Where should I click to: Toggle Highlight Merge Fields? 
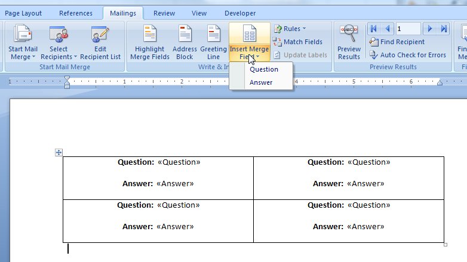pyautogui.click(x=149, y=43)
